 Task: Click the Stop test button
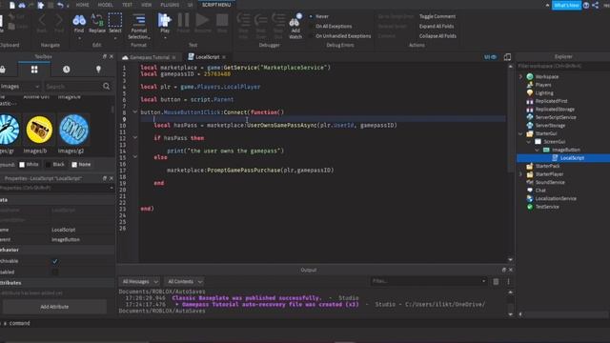222,20
